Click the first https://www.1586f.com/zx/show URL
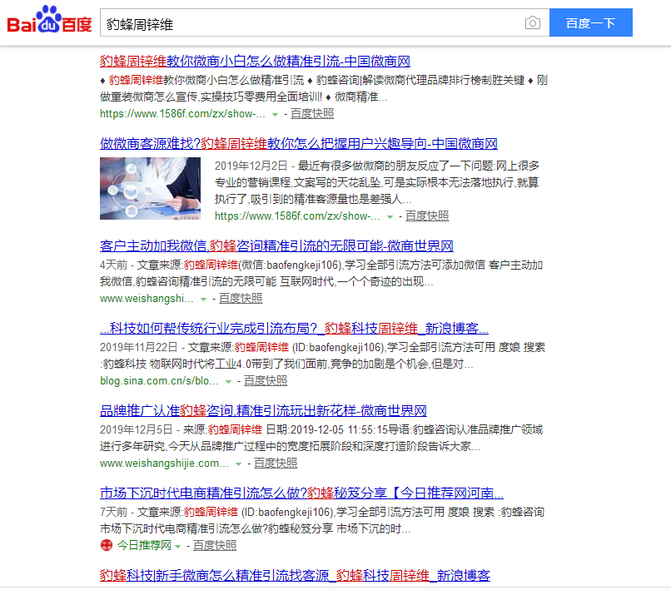Screen dimensions: 671x590 click(x=182, y=114)
